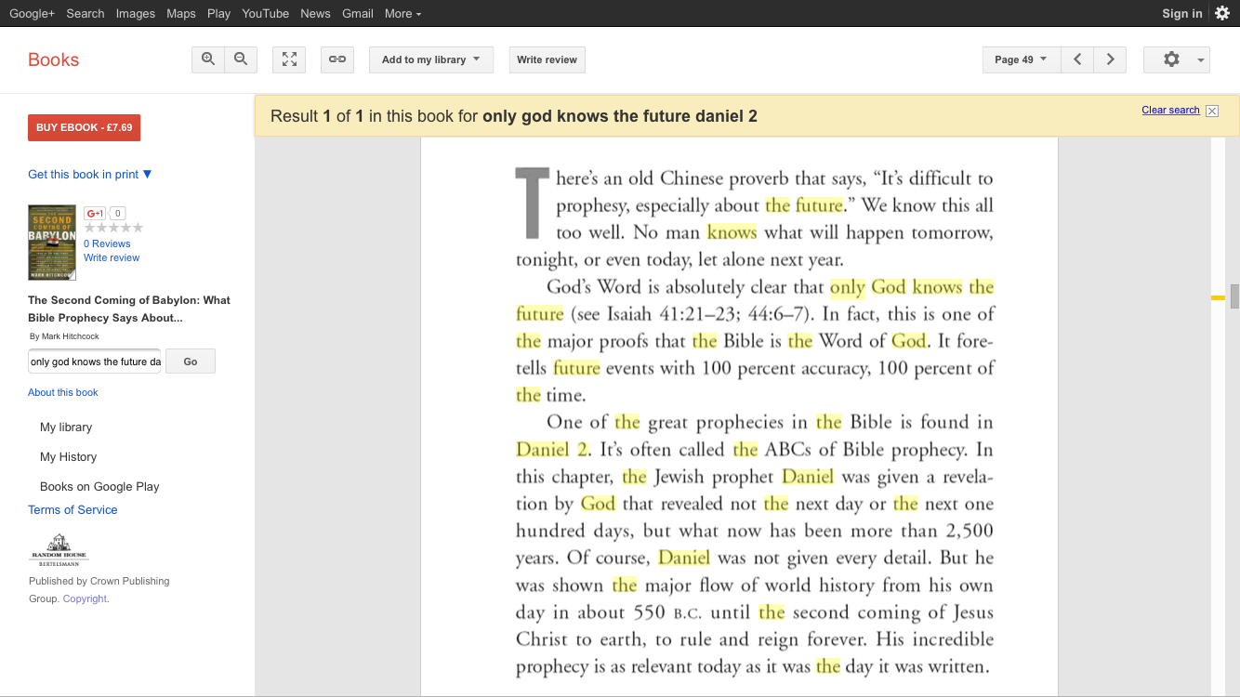Click inside the book search field
The image size is (1240, 697).
point(95,361)
